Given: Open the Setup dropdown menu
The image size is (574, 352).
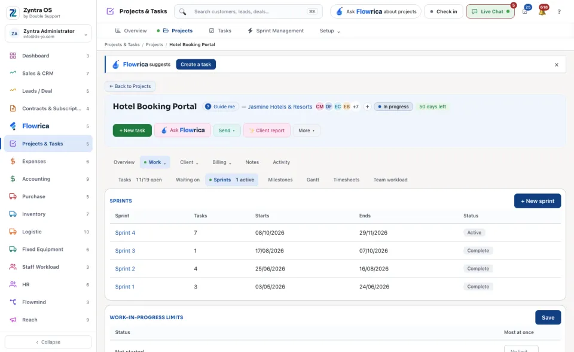Looking at the screenshot, I should (329, 31).
